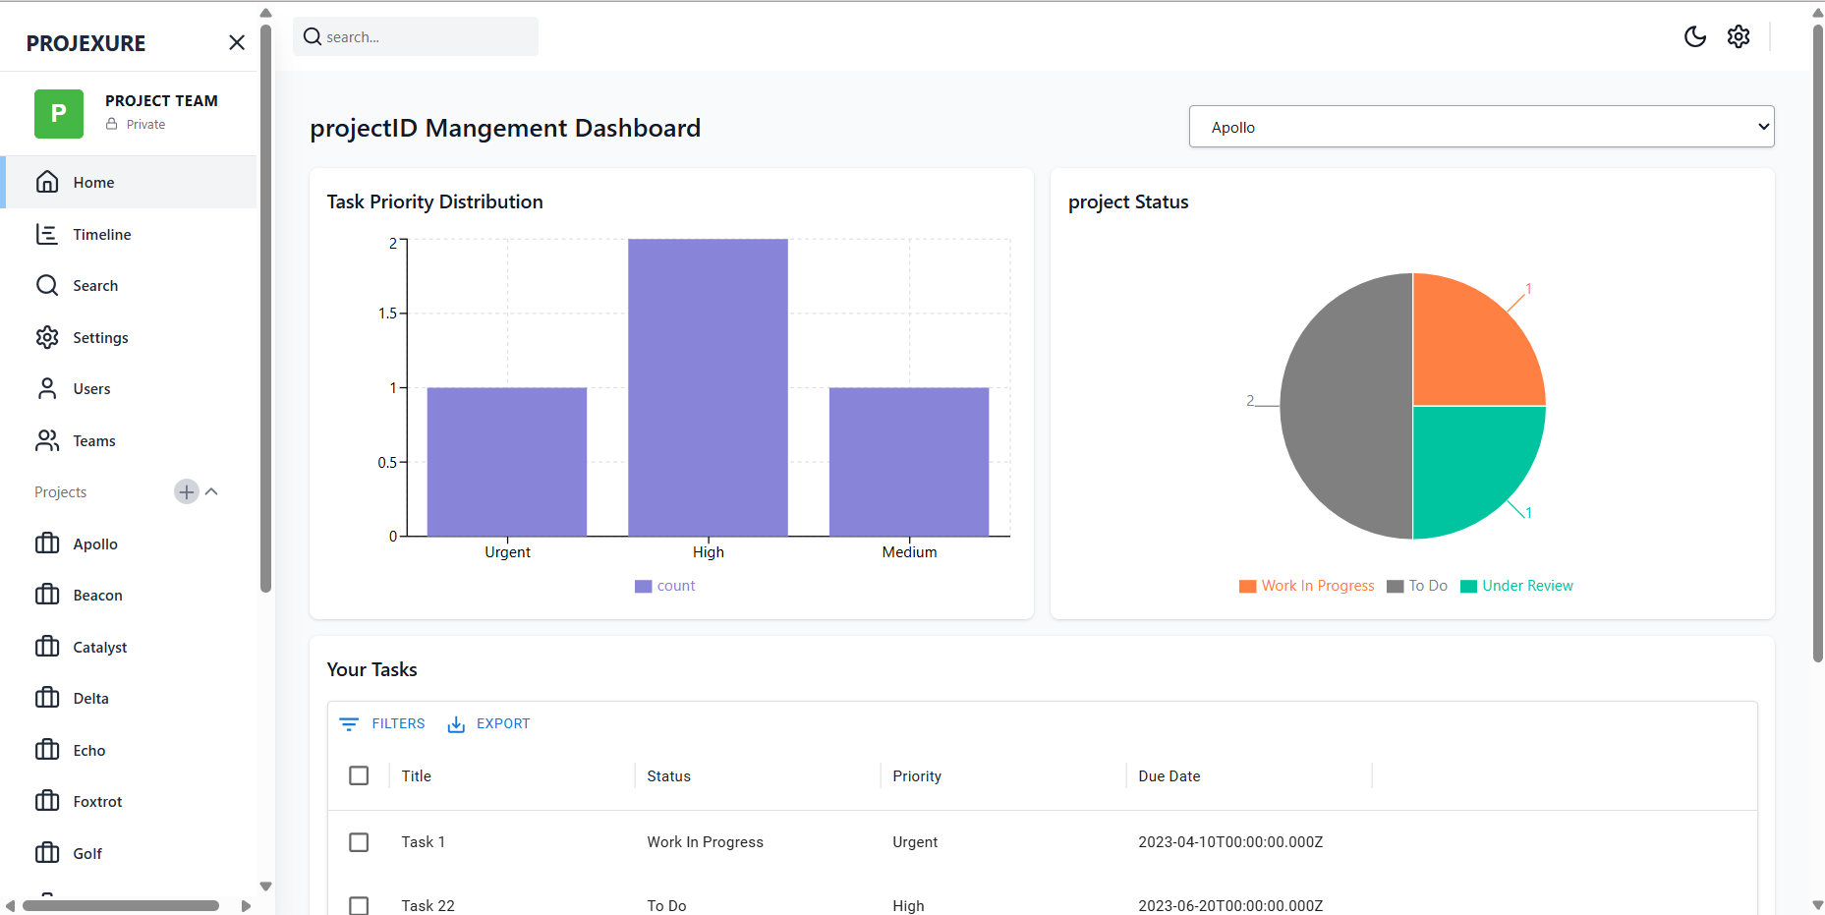The image size is (1825, 915).
Task: Click the PROJEXURE logo text
Action: [86, 43]
